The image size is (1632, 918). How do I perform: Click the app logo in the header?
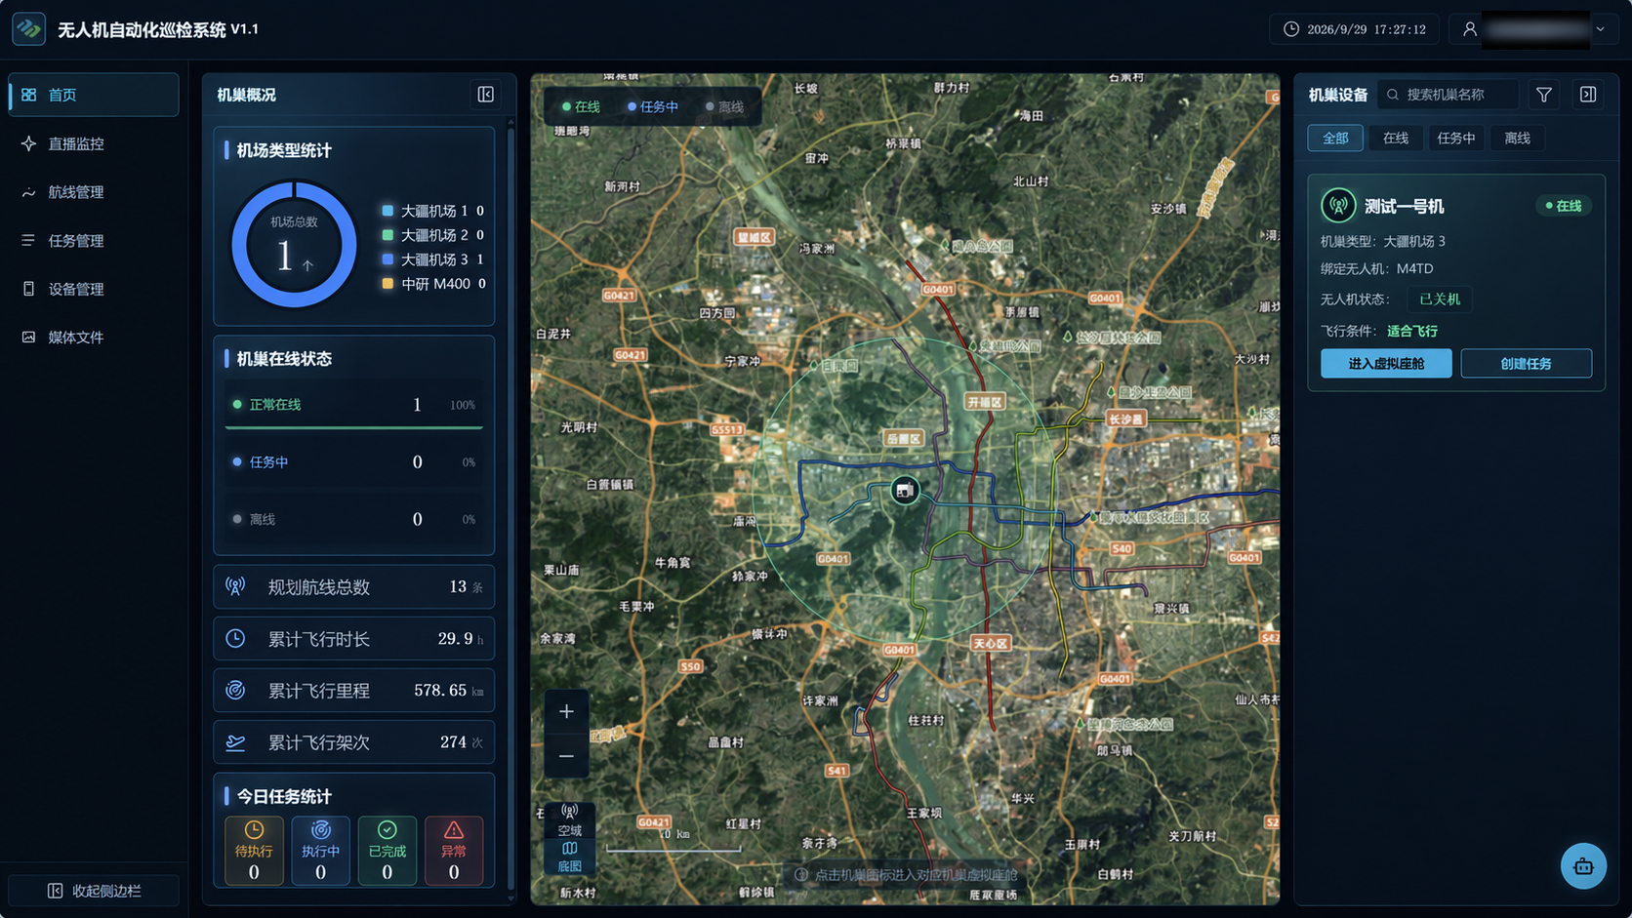28,28
